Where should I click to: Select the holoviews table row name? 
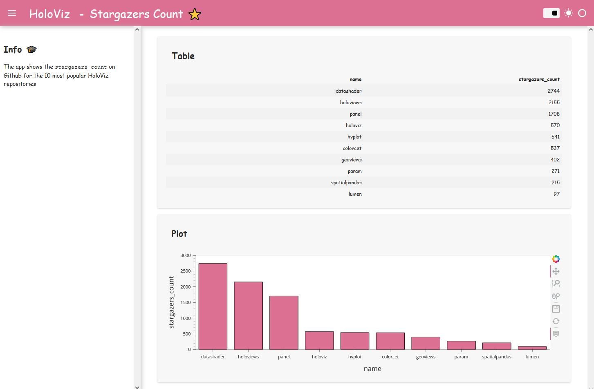point(351,102)
